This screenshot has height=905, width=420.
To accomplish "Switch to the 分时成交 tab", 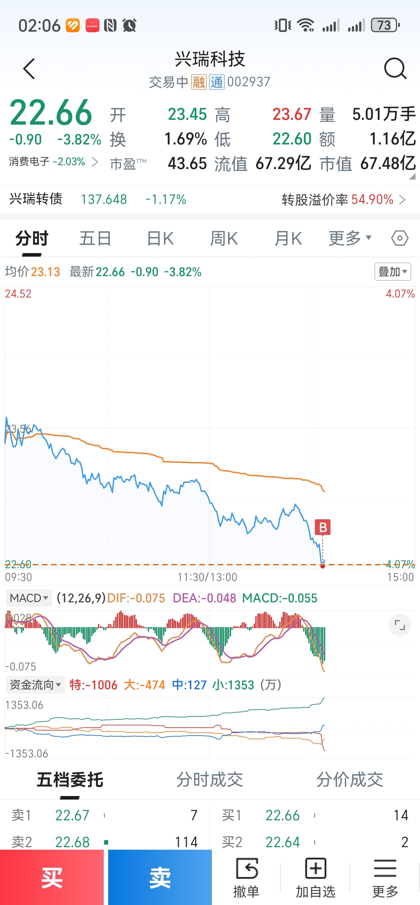I will click(209, 780).
